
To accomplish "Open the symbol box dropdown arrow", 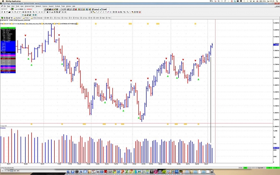I will click(10, 9).
